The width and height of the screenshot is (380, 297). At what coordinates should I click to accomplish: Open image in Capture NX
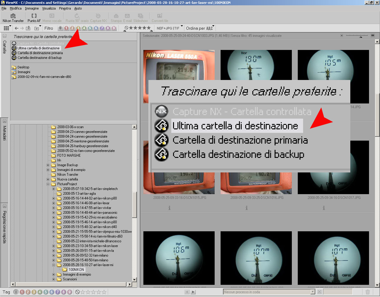[98, 18]
